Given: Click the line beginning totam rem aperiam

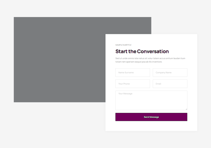Looking at the screenshot, I should [139, 62].
